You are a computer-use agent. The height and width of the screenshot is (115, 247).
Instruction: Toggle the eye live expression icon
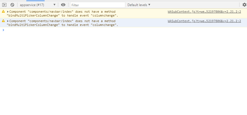click(63, 5)
